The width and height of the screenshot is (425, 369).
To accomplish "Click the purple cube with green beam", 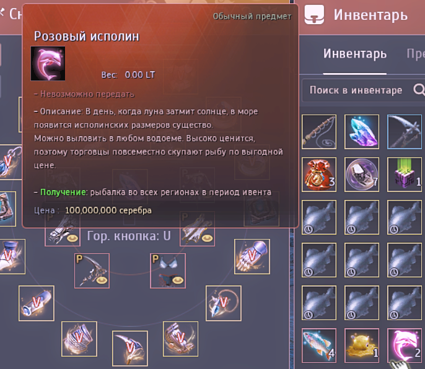I will (405, 175).
